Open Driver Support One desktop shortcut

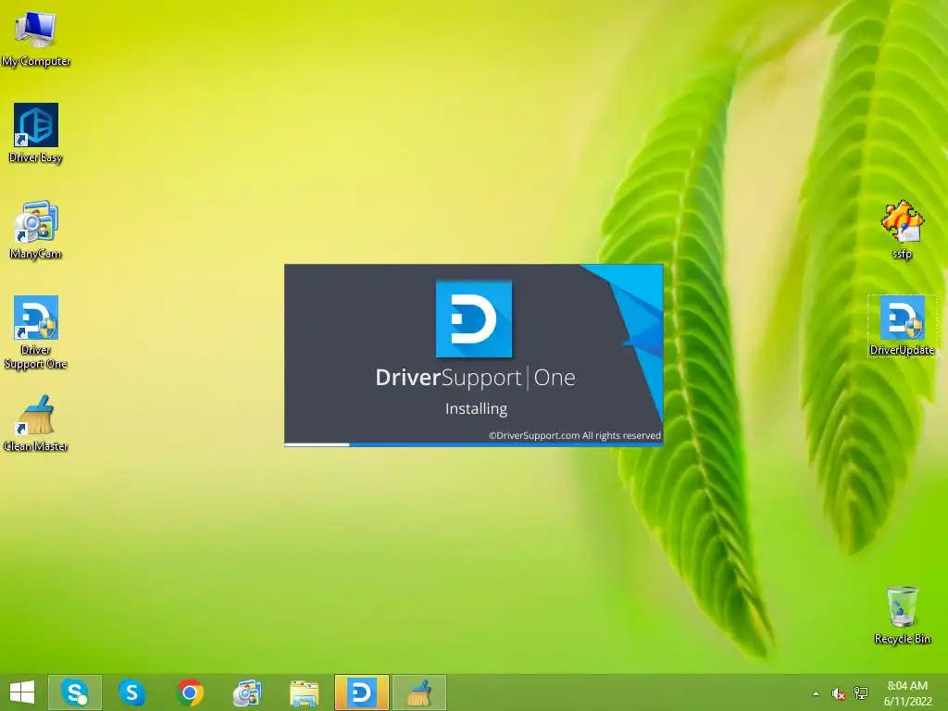(x=36, y=332)
